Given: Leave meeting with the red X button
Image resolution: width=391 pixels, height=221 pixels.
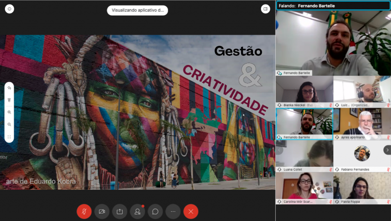Looking at the screenshot, I should click(191, 212).
